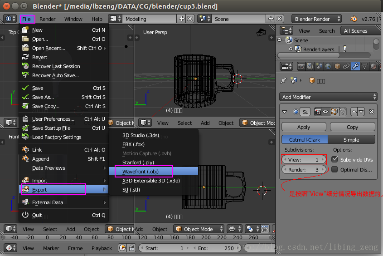
Task: Expand the RenderLayers tree item
Action: coord(291,49)
